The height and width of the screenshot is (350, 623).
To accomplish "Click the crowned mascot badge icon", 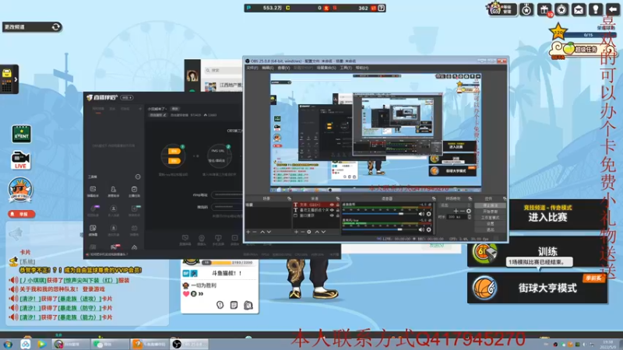I will 20,189.
